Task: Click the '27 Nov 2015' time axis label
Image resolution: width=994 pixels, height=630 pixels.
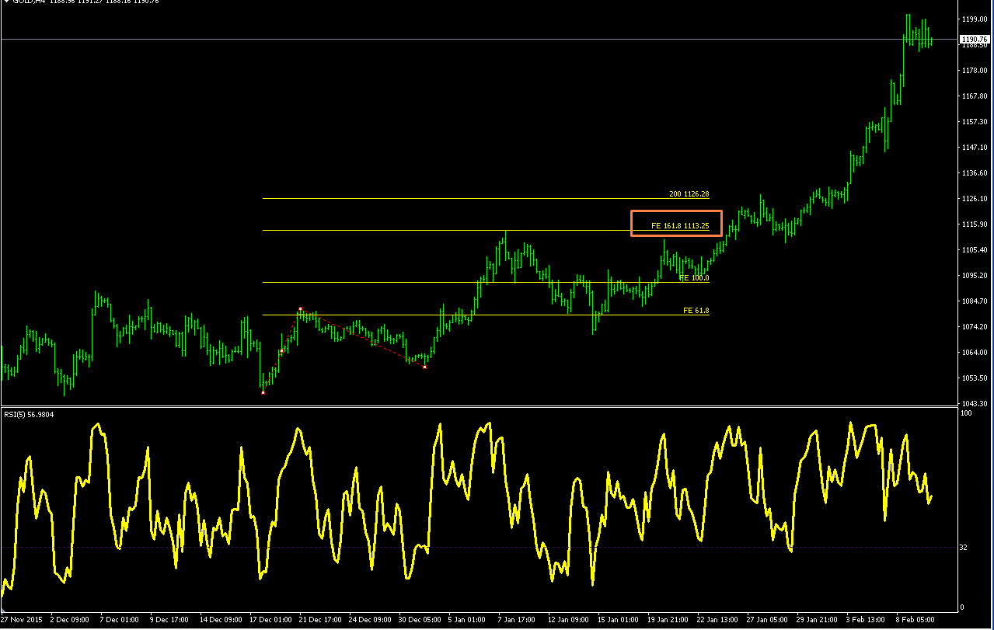Action: pyautogui.click(x=22, y=620)
